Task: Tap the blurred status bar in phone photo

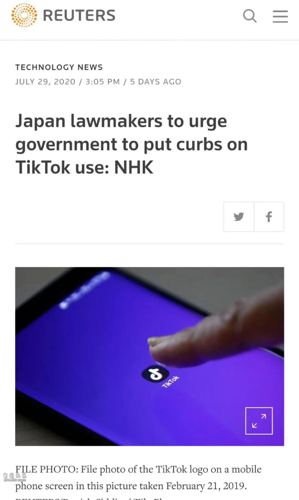Action: pyautogui.click(x=85, y=291)
